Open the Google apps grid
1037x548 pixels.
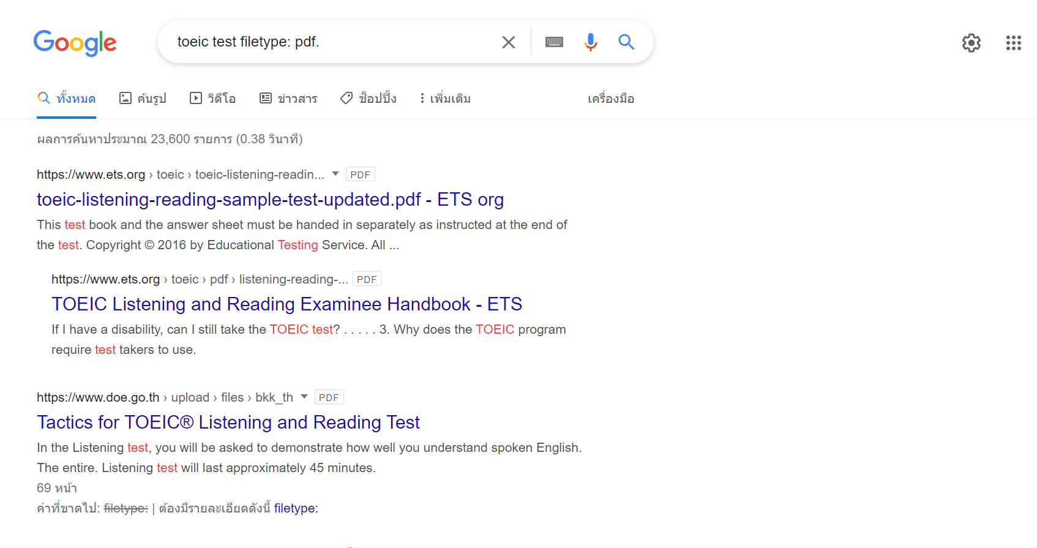coord(1013,43)
